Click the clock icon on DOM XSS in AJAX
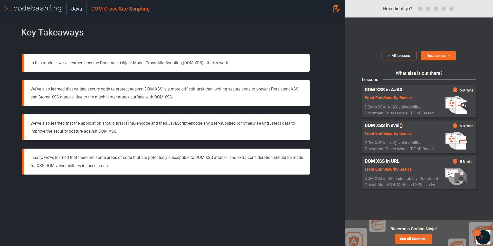Image resolution: width=493 pixels, height=246 pixels. (x=455, y=90)
